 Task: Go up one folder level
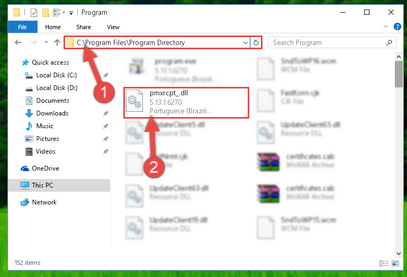(57, 42)
